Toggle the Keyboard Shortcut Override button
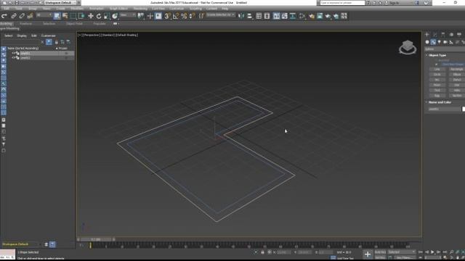This screenshot has width=465, height=261. (158, 16)
